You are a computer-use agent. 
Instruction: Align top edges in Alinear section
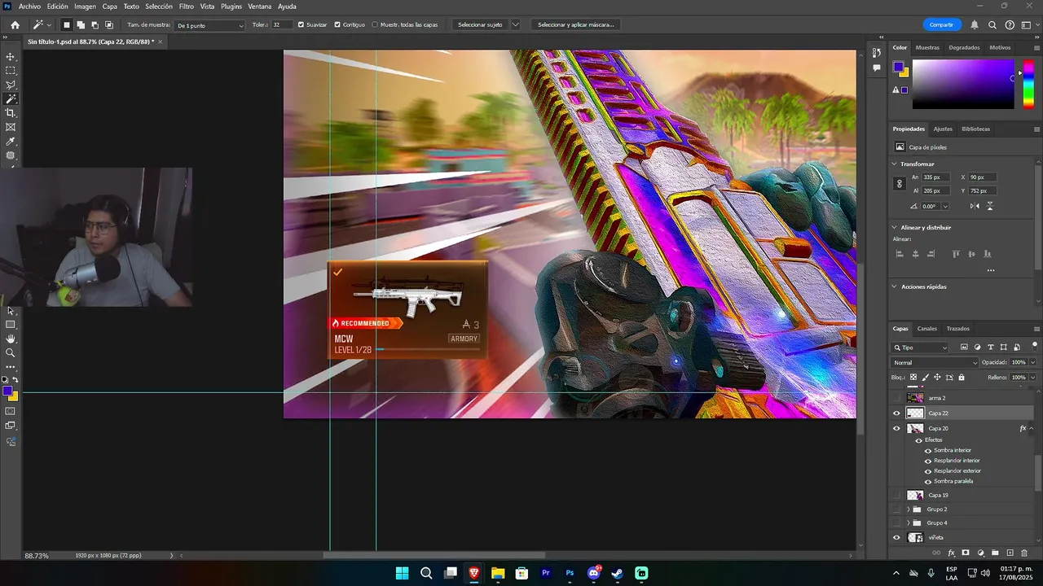(956, 254)
